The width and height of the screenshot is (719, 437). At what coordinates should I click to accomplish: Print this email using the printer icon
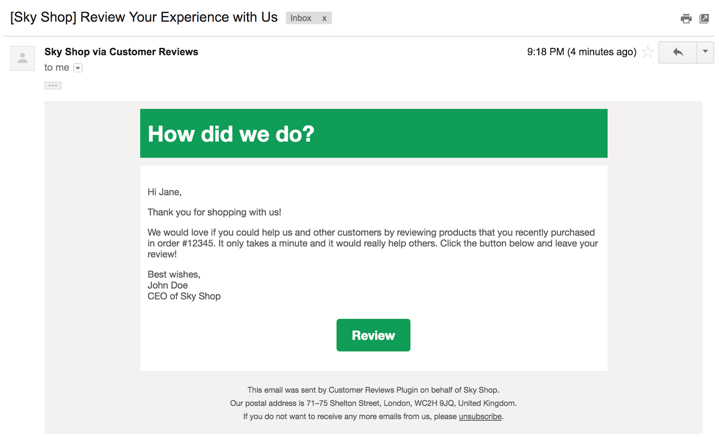pyautogui.click(x=686, y=18)
